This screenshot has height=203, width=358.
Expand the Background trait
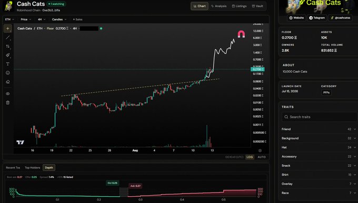click(x=319, y=138)
